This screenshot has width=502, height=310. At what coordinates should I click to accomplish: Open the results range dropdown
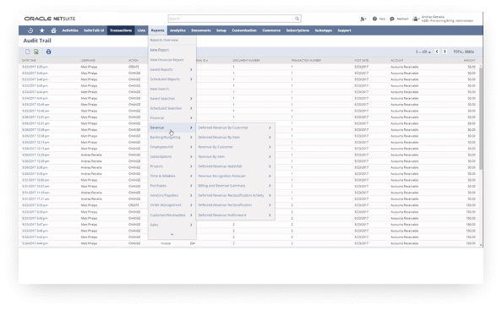point(423,52)
